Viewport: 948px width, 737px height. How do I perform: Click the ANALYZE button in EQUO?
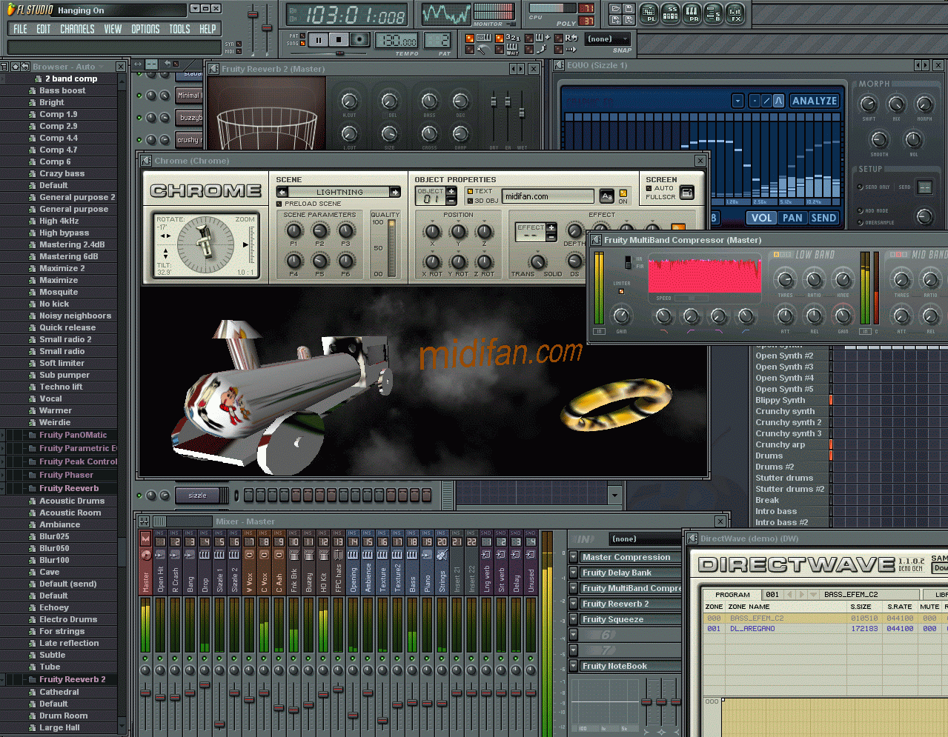814,101
